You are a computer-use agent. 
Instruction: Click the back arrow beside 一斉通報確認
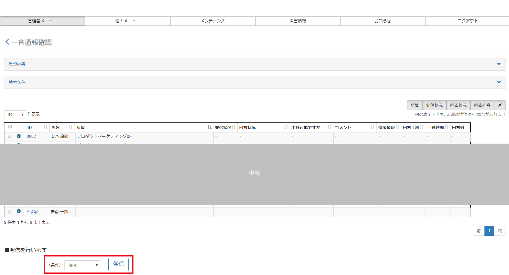[8, 42]
